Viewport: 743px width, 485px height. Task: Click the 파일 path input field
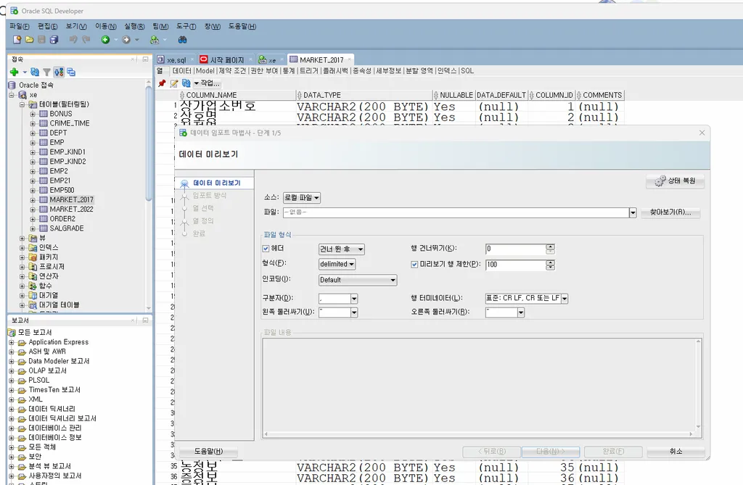(x=456, y=212)
